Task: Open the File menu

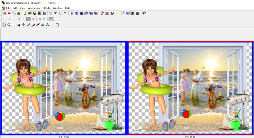Action: pos(8,8)
